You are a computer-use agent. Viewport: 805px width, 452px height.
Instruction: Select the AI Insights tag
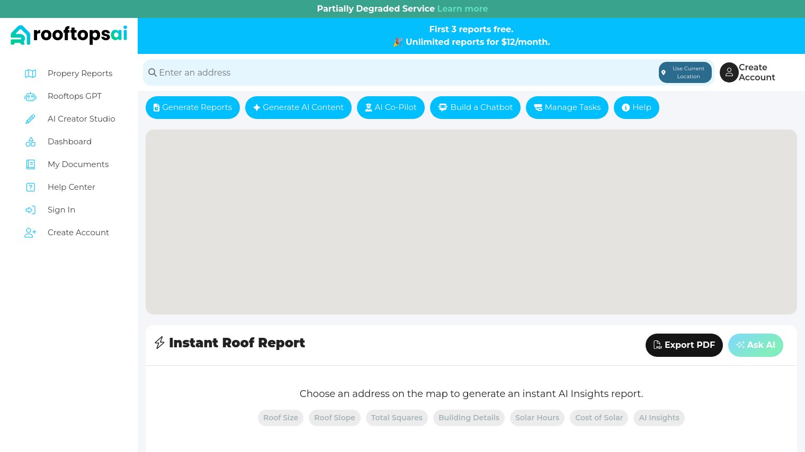pyautogui.click(x=659, y=418)
